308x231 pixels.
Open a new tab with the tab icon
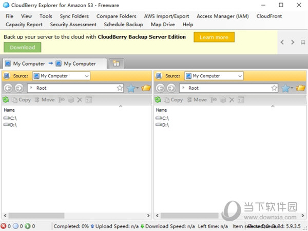(x=117, y=64)
